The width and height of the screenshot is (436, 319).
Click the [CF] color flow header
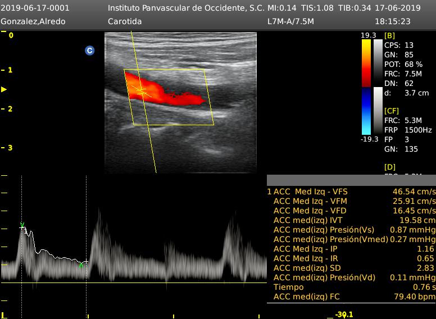click(x=392, y=111)
